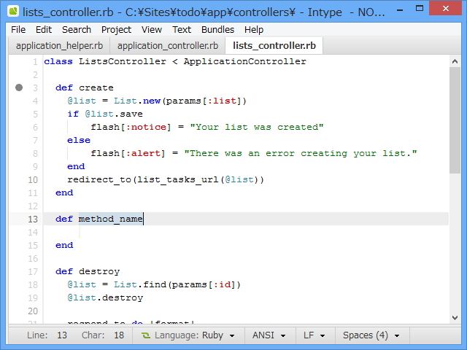Screen dimensions: 467x350
Task: Open the Search menu
Action: tap(77, 30)
